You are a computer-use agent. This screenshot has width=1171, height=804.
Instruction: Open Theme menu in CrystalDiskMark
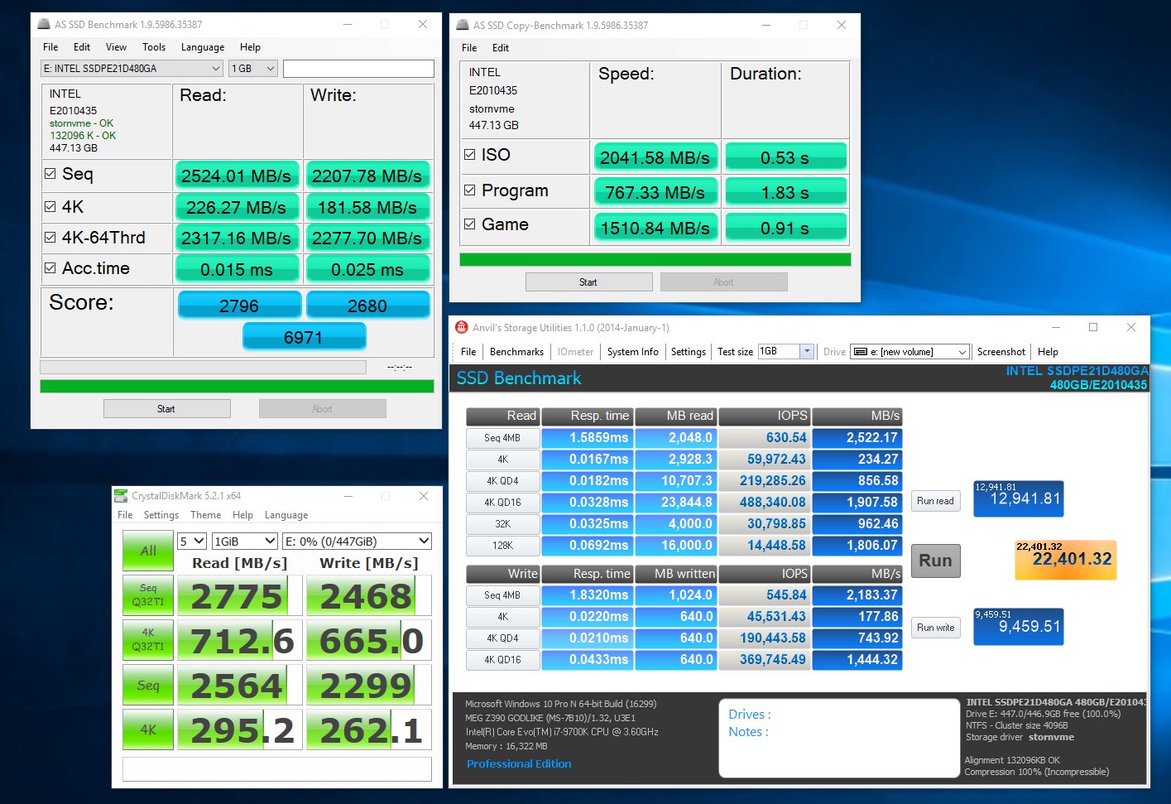(206, 515)
